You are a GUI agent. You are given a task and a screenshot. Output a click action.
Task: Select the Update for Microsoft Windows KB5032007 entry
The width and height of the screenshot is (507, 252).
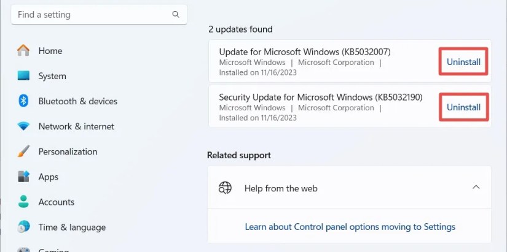coord(304,52)
